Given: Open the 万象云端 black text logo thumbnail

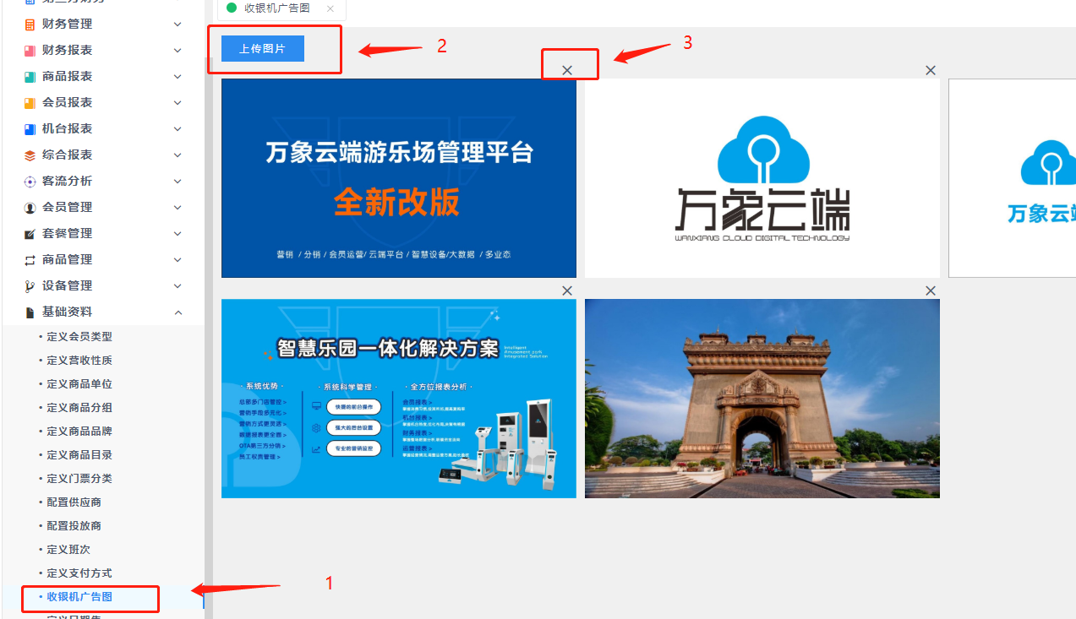Looking at the screenshot, I should (762, 178).
